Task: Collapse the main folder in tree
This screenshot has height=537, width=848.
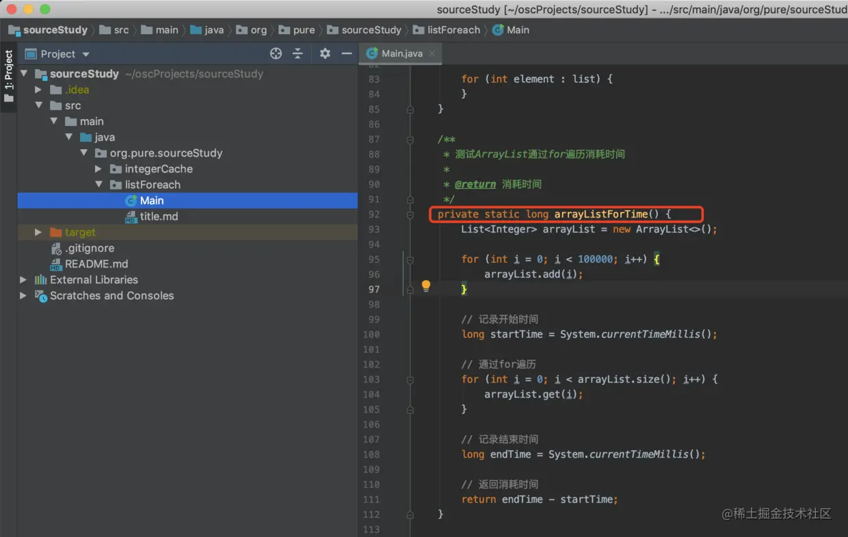Action: [x=54, y=121]
